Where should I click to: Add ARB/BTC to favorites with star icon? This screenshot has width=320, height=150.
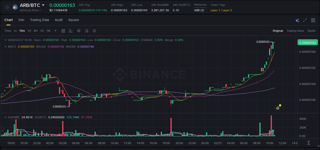[x=7, y=7]
